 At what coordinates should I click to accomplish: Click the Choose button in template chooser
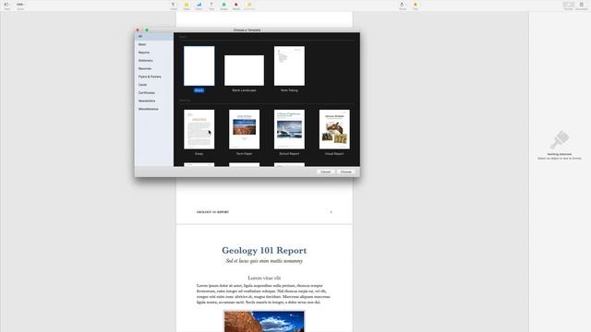pyautogui.click(x=346, y=172)
